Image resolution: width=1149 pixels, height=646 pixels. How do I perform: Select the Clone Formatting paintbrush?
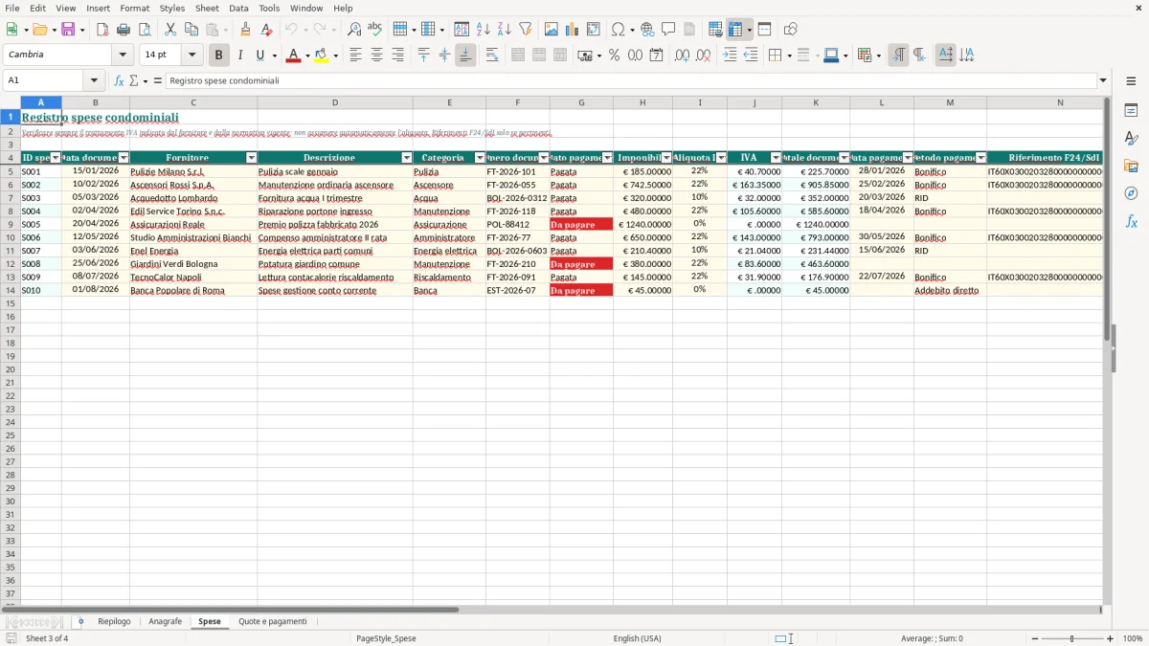245,30
